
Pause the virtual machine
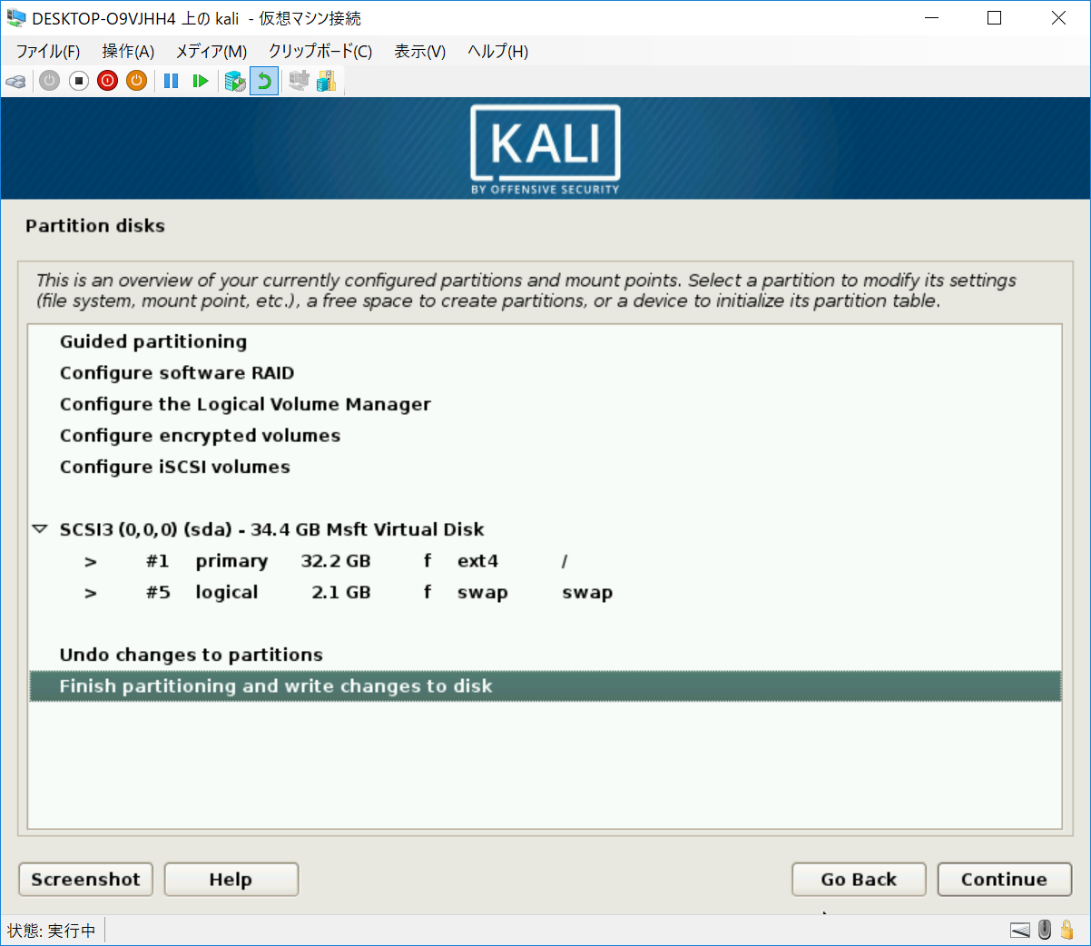pos(171,82)
